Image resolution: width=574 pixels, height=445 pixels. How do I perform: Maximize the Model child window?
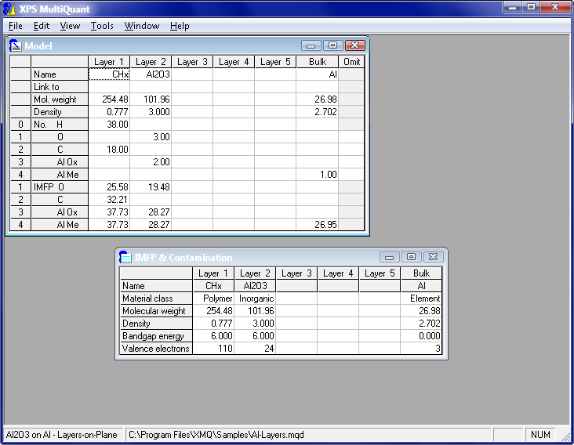pyautogui.click(x=332, y=45)
